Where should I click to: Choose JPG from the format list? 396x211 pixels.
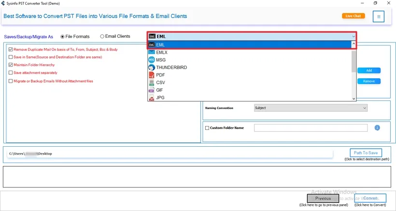[161, 98]
